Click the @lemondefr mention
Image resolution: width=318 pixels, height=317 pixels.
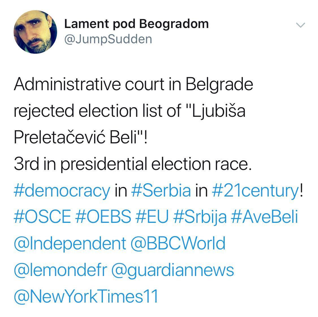pos(60,270)
